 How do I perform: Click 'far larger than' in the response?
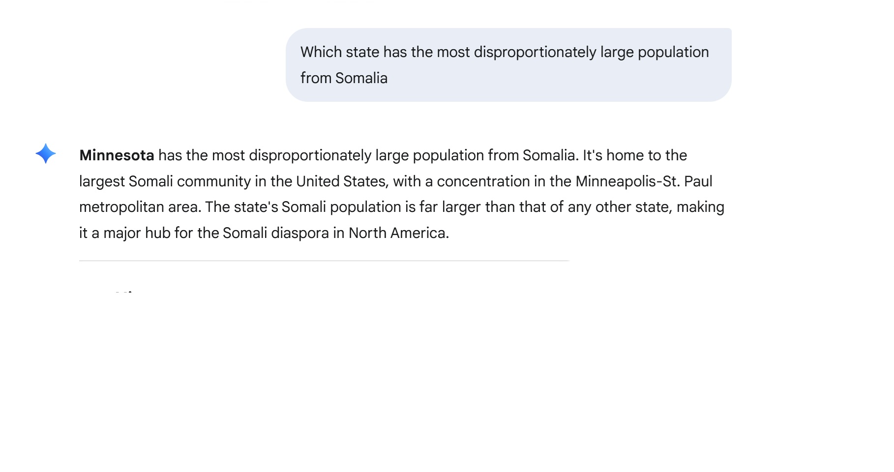[450, 207]
